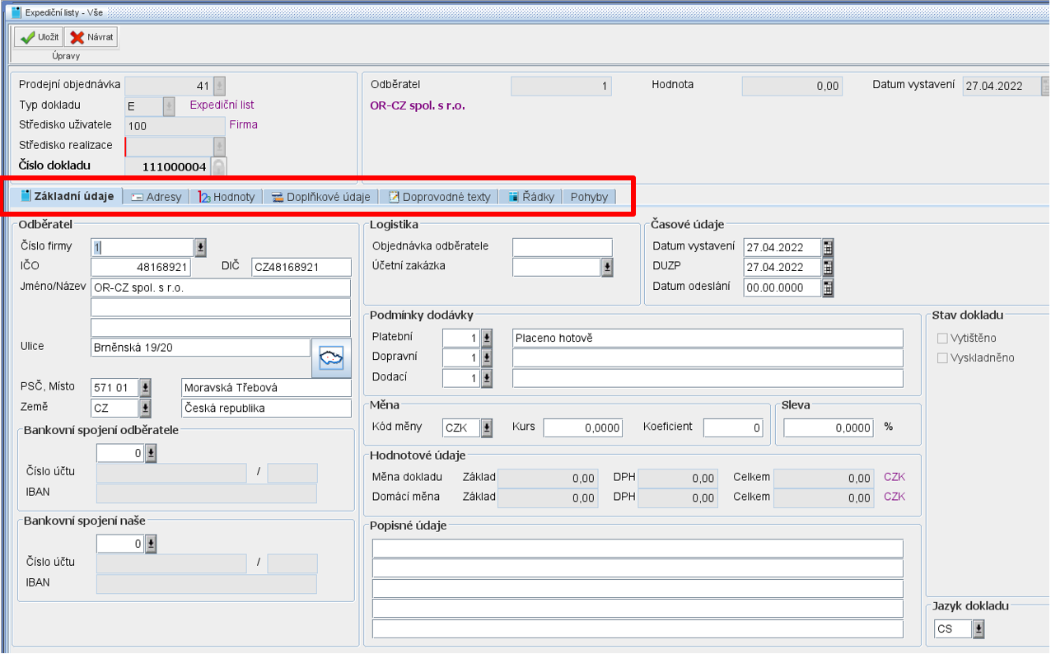Open the Řádky tab
This screenshot has height=654, width=1051.
click(x=532, y=197)
